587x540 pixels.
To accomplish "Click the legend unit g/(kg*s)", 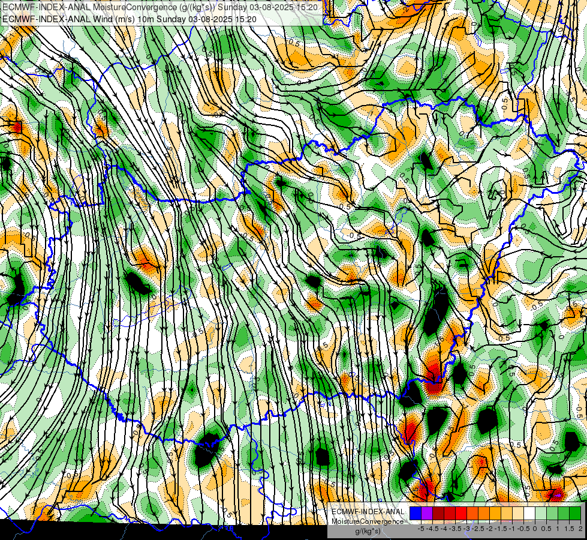I will pos(368,531).
